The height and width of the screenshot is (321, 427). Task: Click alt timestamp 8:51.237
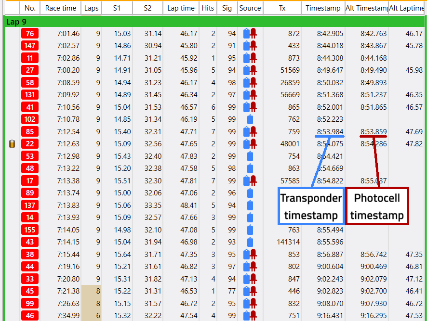374,95
